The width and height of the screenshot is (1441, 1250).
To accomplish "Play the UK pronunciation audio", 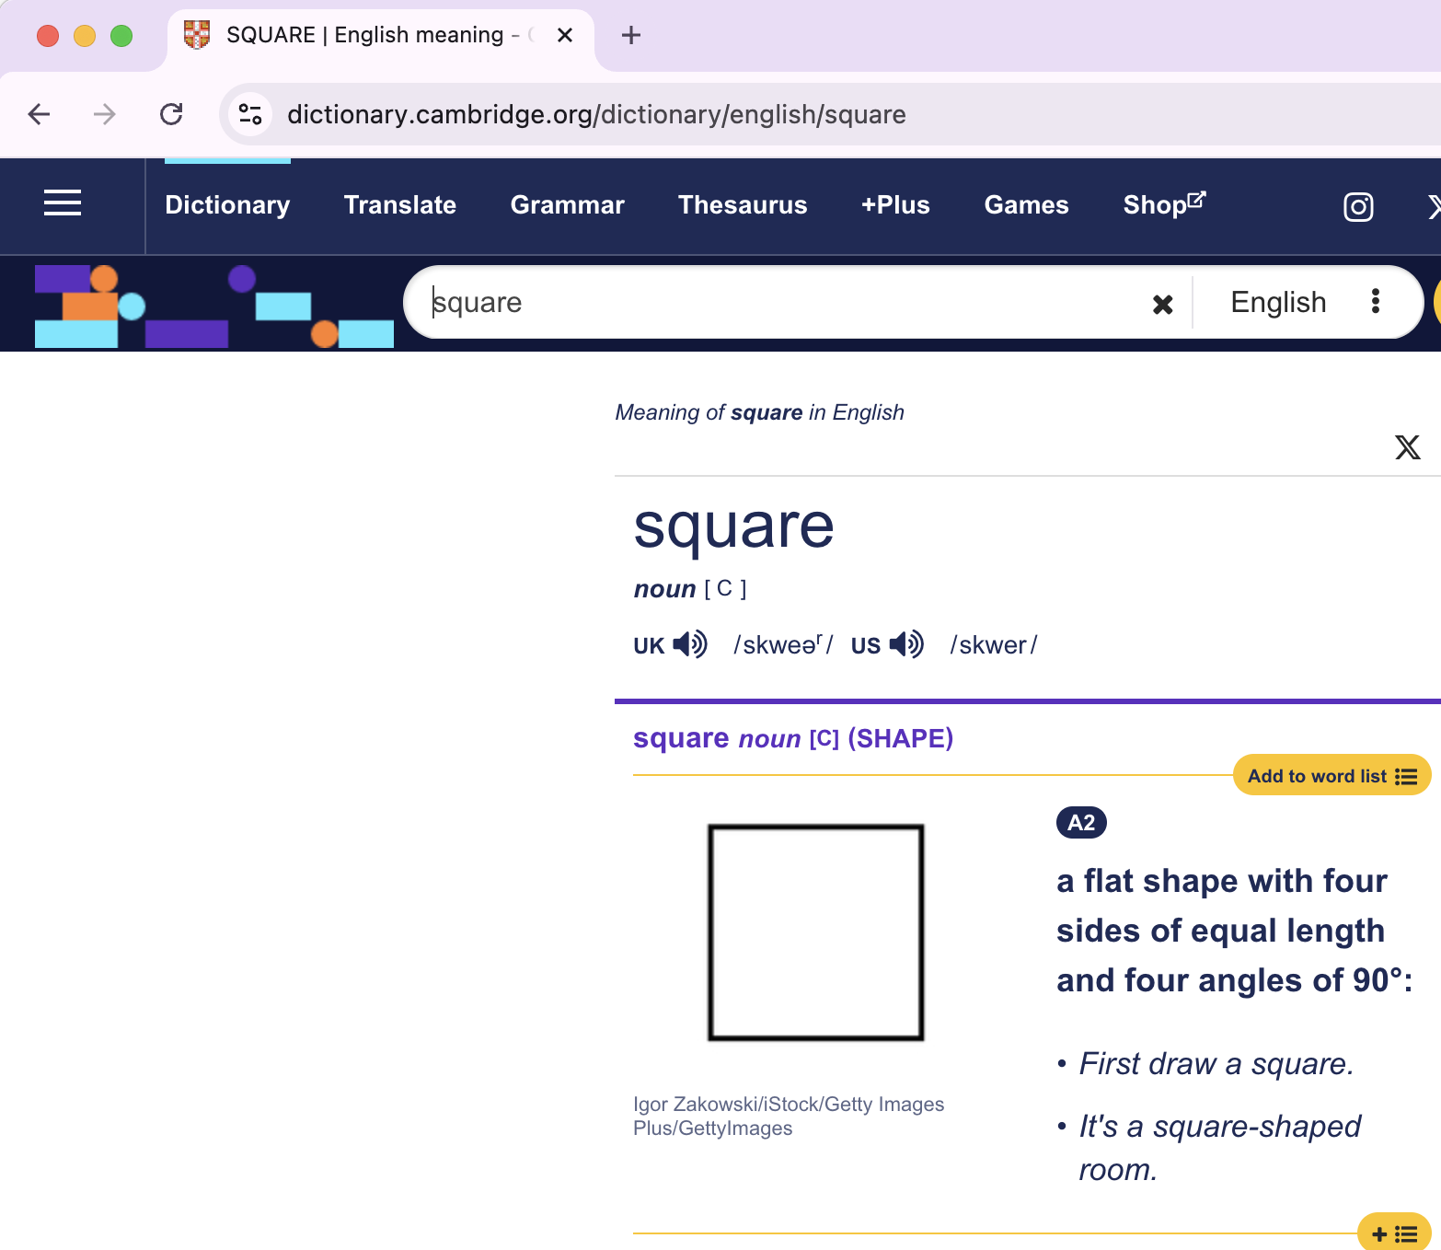I will [688, 644].
